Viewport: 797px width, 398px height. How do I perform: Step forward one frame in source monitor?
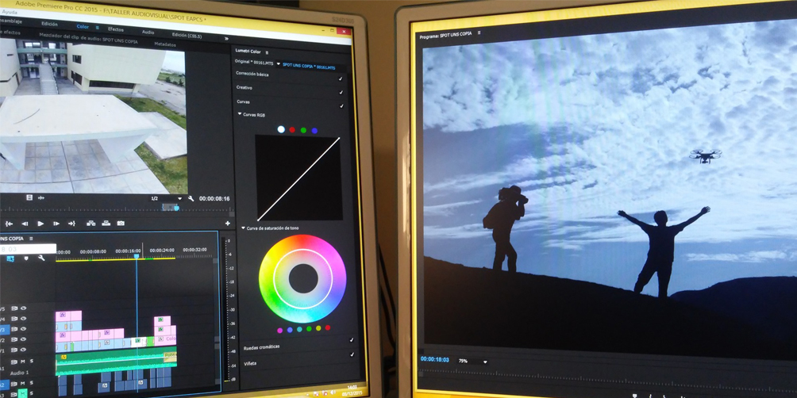coord(56,224)
